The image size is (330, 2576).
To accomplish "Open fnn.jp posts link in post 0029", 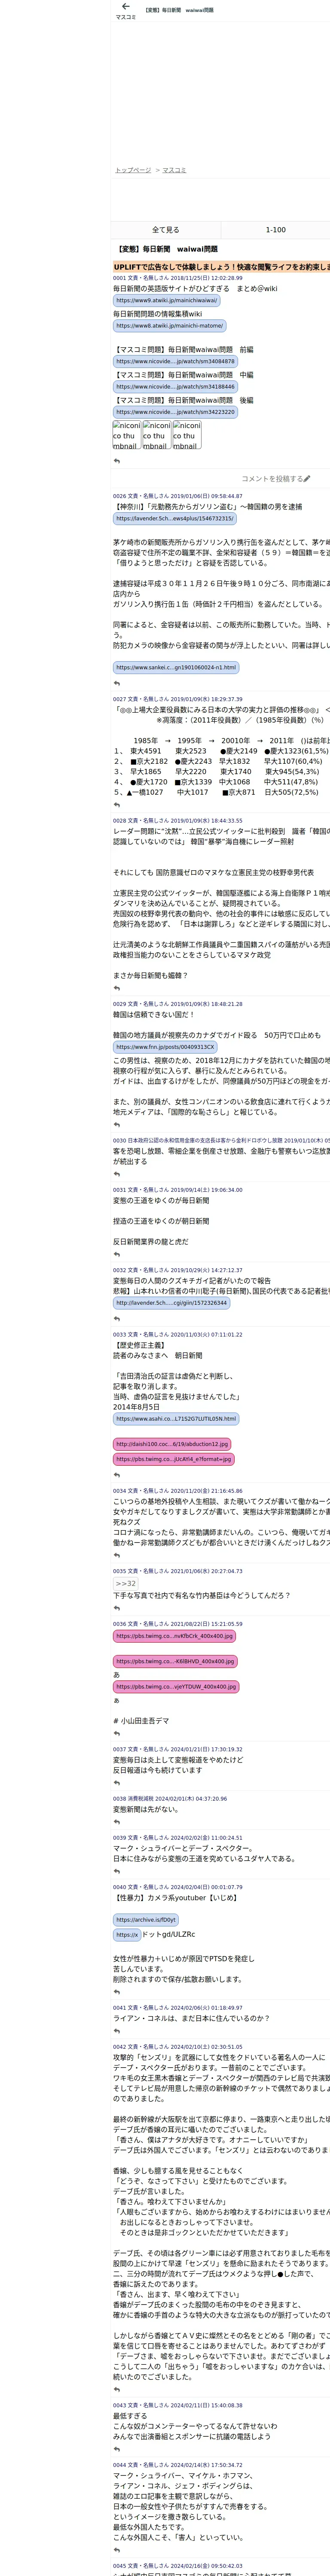I will pos(165,1048).
